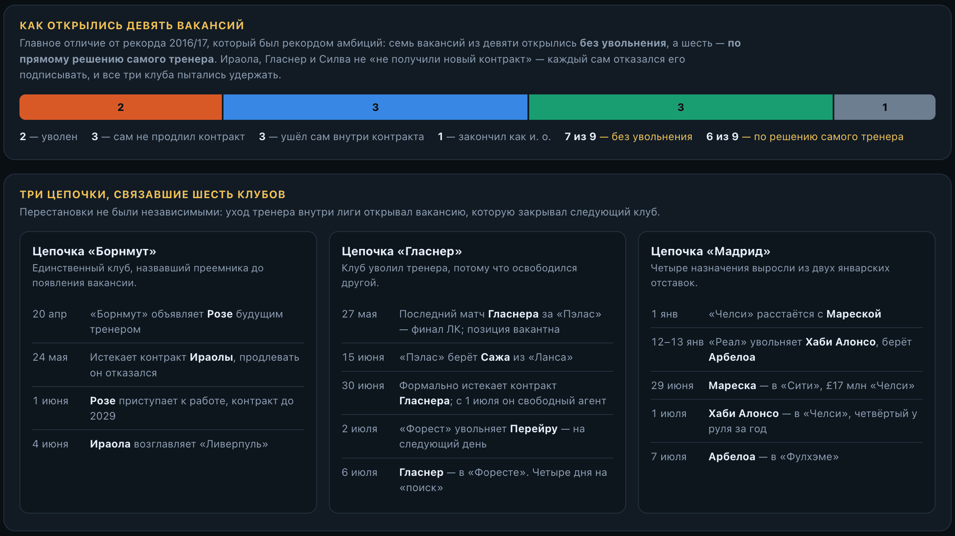Viewport: 955px width, 536px height.
Task: Click row «Реал» увольняет Хаби Алонсо, берёт Арбелоа
Action: [x=787, y=349]
